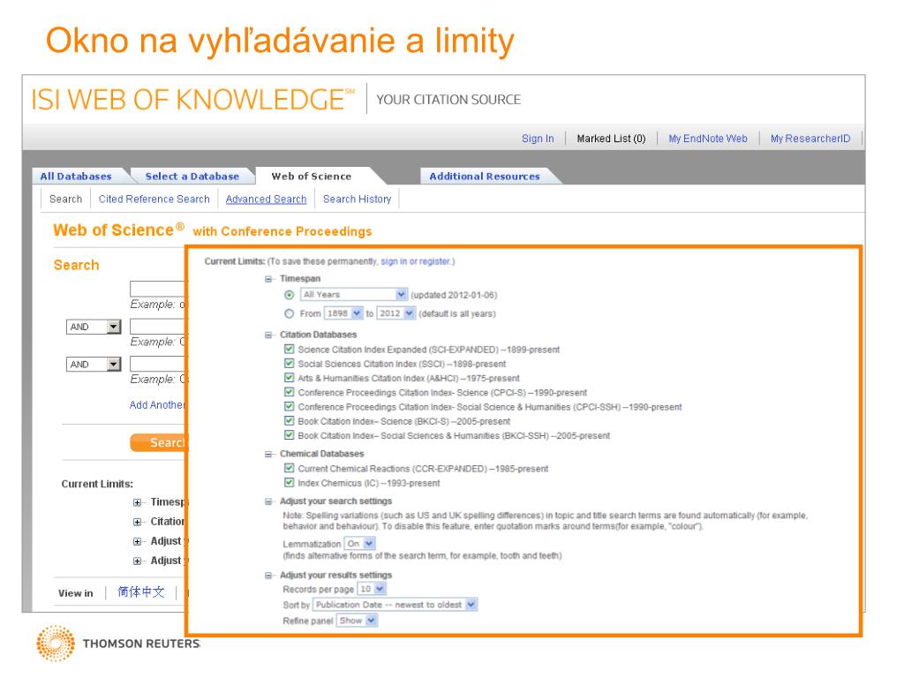Expand first Adjust item in left limits

pyautogui.click(x=137, y=542)
